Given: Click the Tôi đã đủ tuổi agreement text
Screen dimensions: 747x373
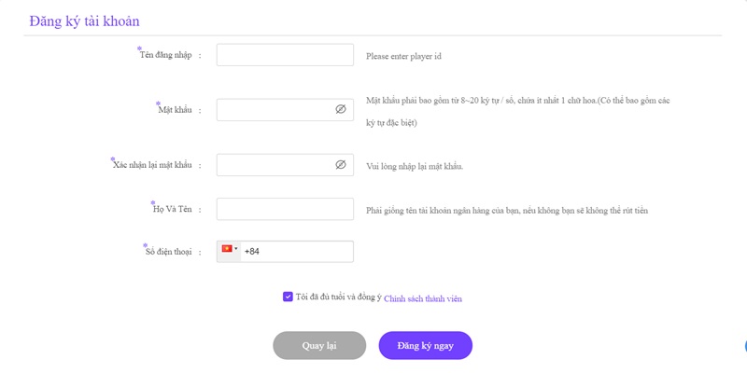Looking at the screenshot, I should 339,297.
